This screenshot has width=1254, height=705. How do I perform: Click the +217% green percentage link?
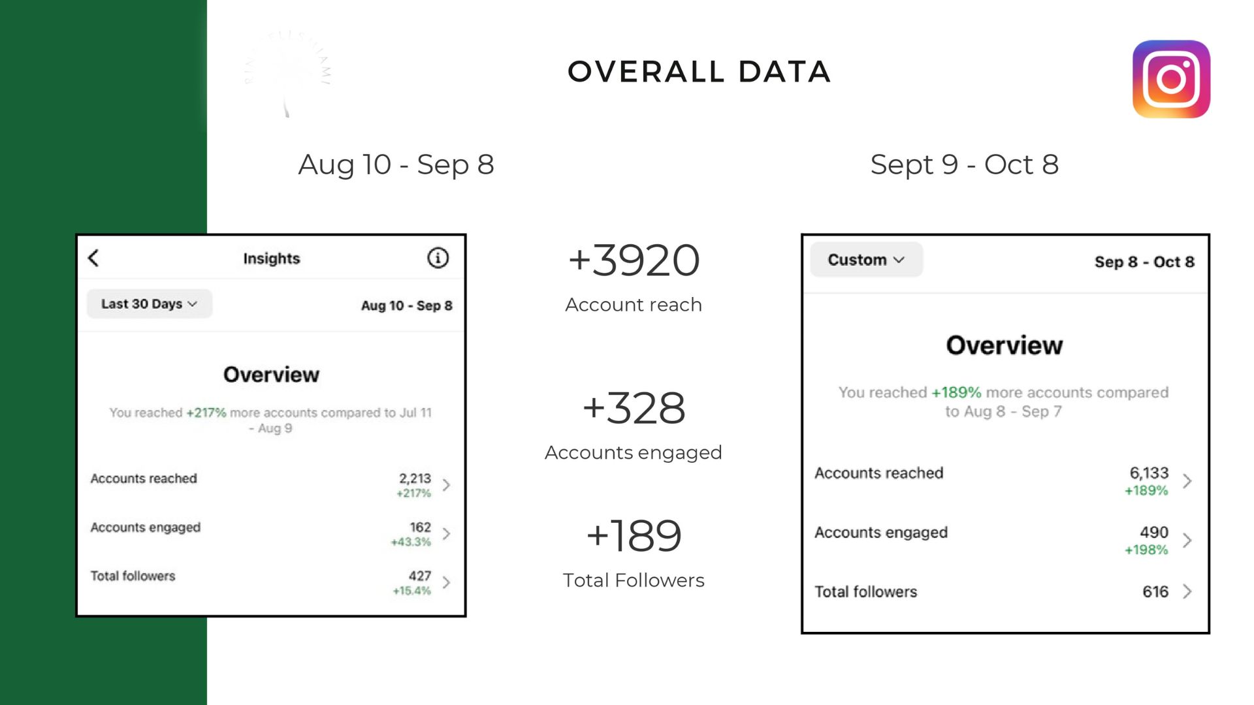pos(206,413)
